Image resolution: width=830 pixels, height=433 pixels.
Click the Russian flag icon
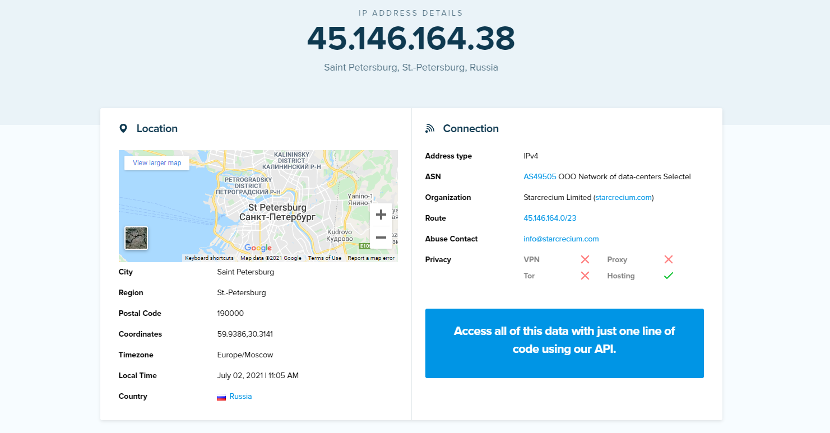[x=221, y=397]
